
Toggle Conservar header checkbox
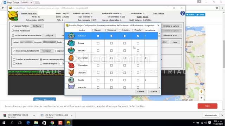[x=107, y=30]
